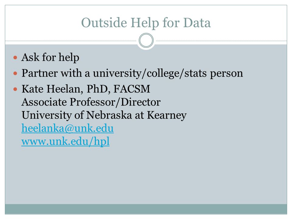Click the 'FACSM' credential text
This screenshot has height=219, width=292.
coord(132,89)
